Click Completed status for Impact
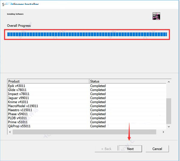This screenshot has height=161, width=180. coord(98,94)
